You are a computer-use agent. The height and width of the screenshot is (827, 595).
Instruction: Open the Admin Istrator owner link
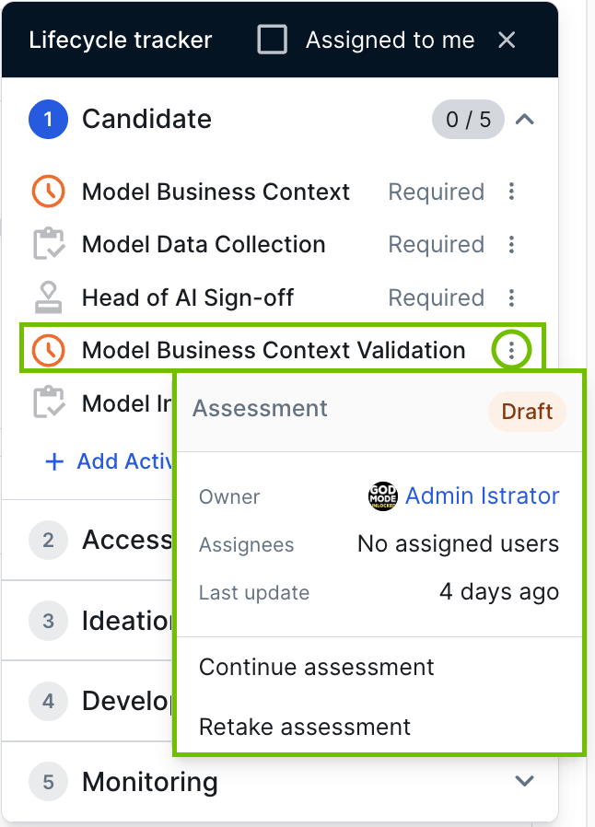[482, 496]
